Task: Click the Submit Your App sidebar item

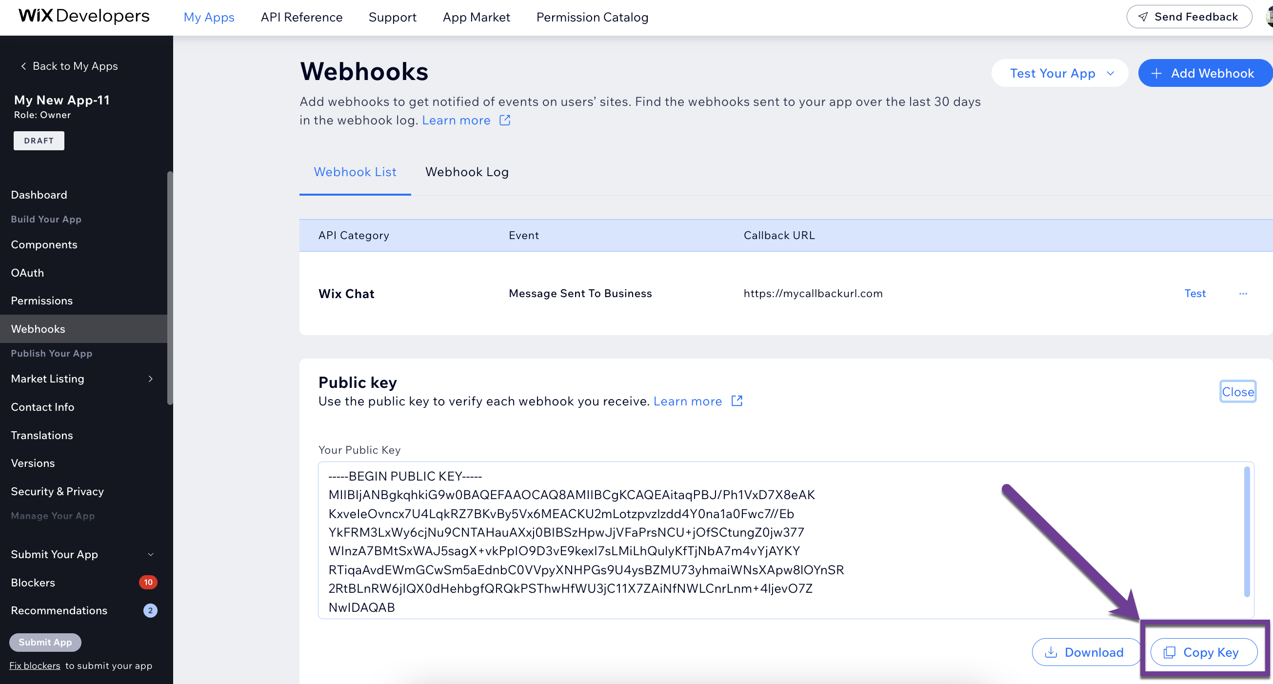Action: pyautogui.click(x=54, y=555)
